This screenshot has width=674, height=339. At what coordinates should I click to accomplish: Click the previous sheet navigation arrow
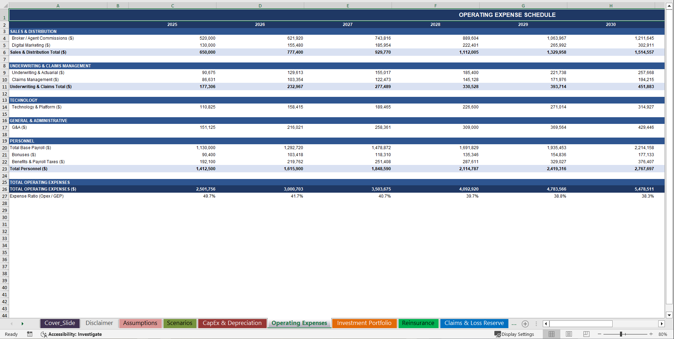[12, 323]
